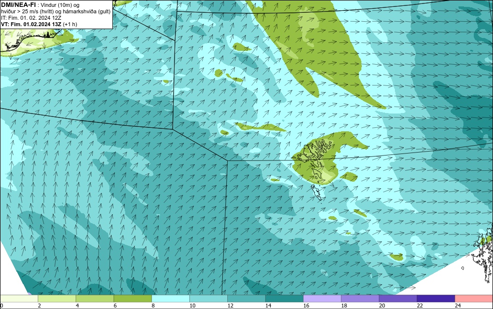Click the "hviður > 25 m/s (hvítt)" legend line
This screenshot has height=309, width=493.
[x=28, y=11]
